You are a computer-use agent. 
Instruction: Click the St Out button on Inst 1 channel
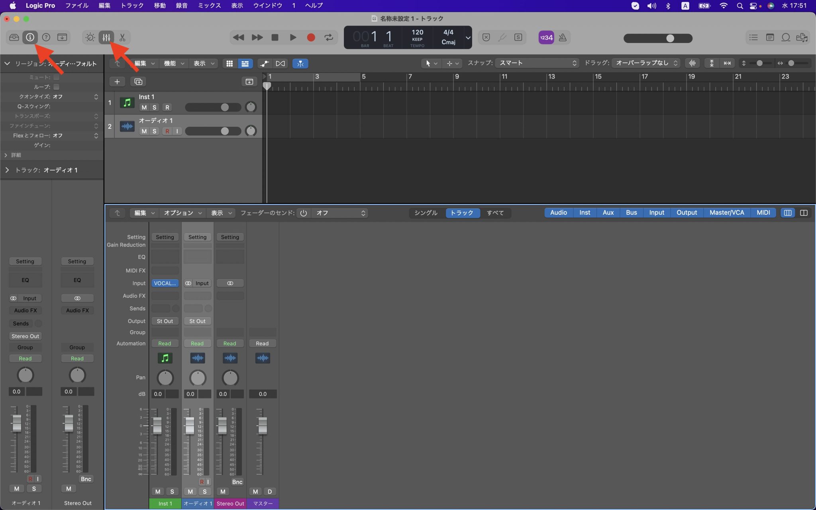point(165,321)
